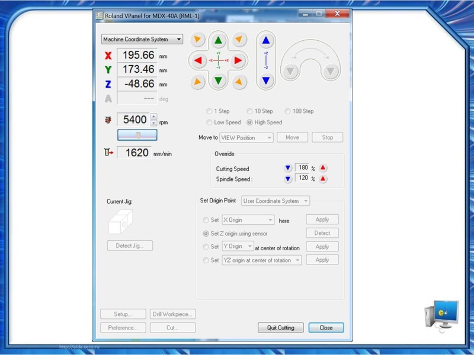Click the orange upper-left diagonal jog arrow
The height and width of the screenshot is (355, 474).
click(x=198, y=40)
